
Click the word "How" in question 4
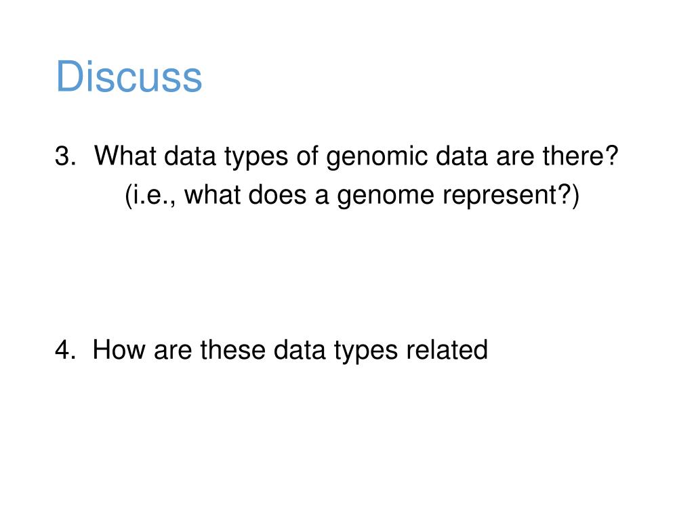coord(119,350)
